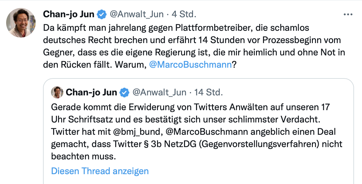Click the verified badge beside the top author name
Image resolution: width=362 pixels, height=184 pixels.
point(102,14)
